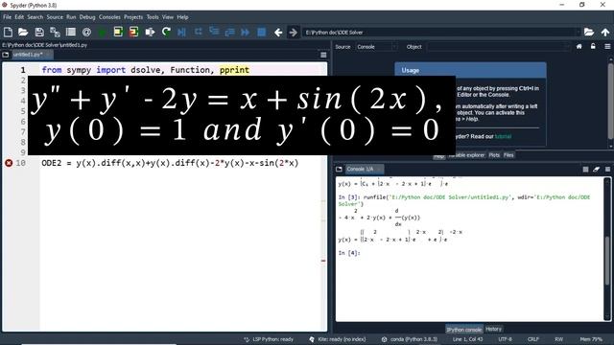The image size is (614, 345).
Task: Select the IPython console tab
Action: pos(464,330)
